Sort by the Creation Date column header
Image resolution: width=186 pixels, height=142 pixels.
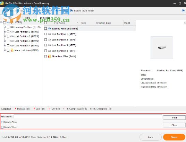[x=110, y=23]
